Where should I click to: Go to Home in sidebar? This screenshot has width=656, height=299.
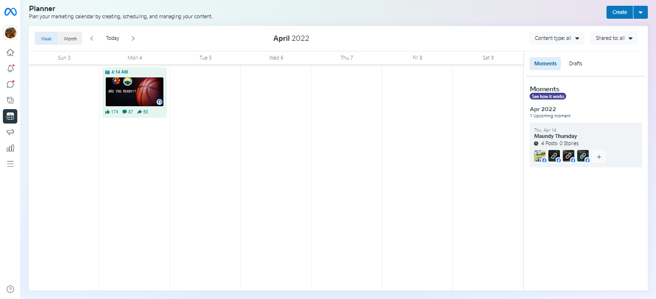tap(10, 52)
